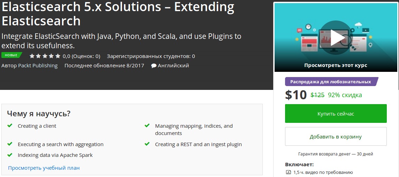Click the green НОВЫЕ badge
Viewport: 399px width, 177px height.
11,55
